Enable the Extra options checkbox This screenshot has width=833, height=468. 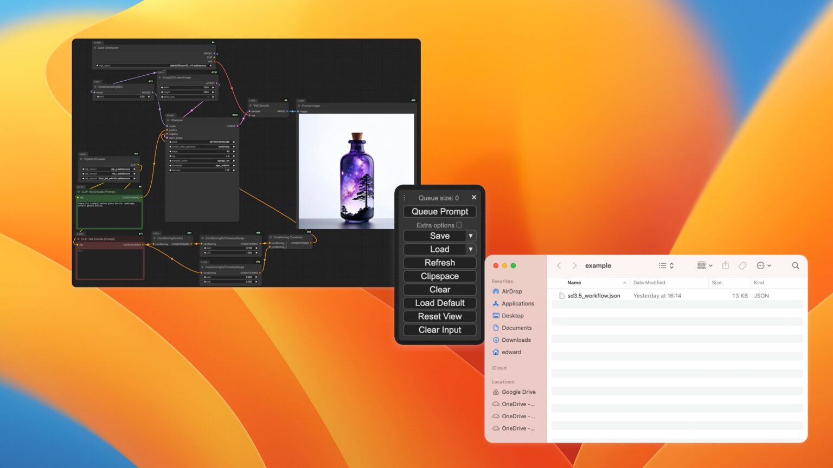point(459,224)
